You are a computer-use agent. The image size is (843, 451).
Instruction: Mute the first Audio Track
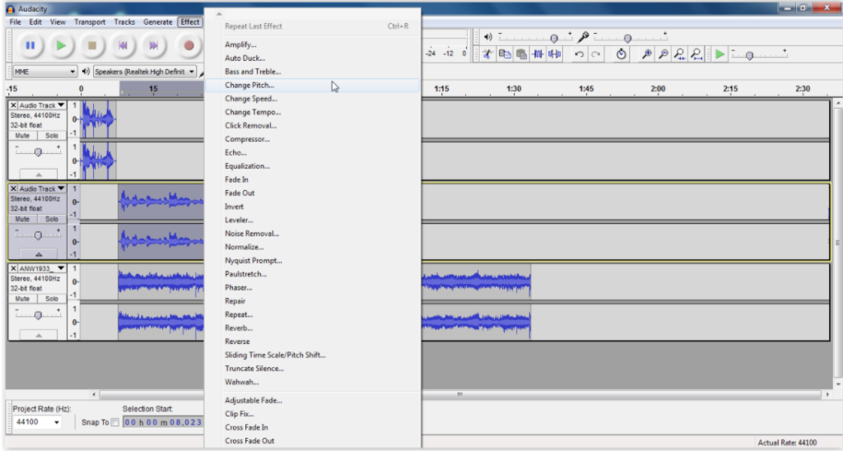[22, 136]
